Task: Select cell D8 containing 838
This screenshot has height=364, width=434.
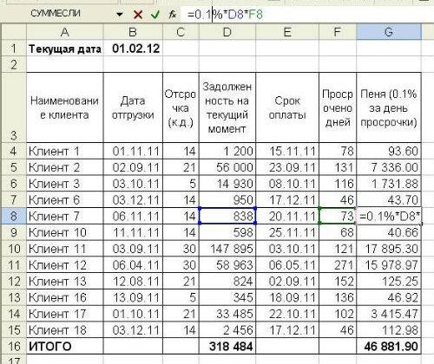Action: pos(227,216)
